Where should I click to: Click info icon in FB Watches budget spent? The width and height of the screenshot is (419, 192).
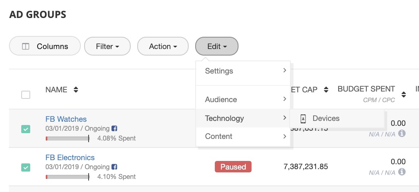[x=402, y=133]
